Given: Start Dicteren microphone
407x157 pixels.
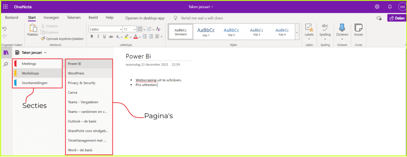Looking at the screenshot, I should point(342,27).
